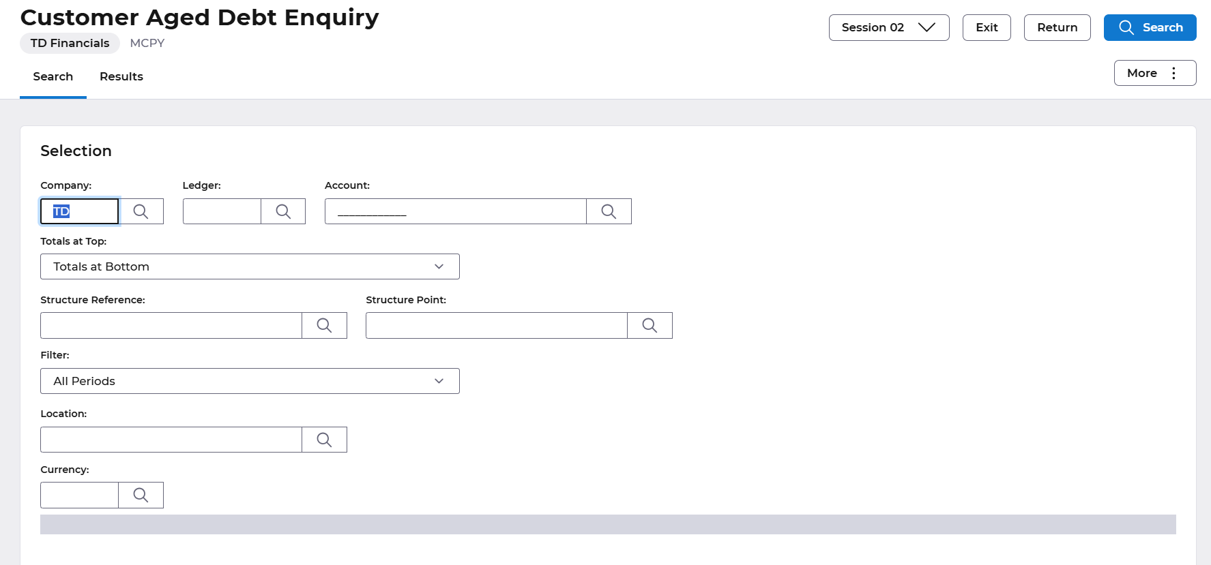Click the Company lookup magnifier icon
1211x565 pixels.
point(141,211)
